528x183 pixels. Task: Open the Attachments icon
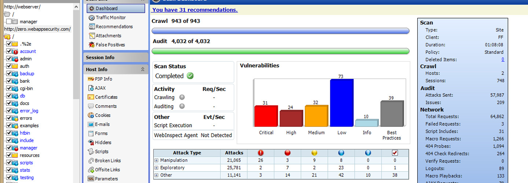(x=92, y=36)
